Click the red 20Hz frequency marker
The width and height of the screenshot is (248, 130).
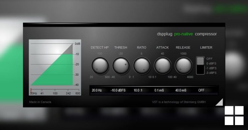click(31, 91)
